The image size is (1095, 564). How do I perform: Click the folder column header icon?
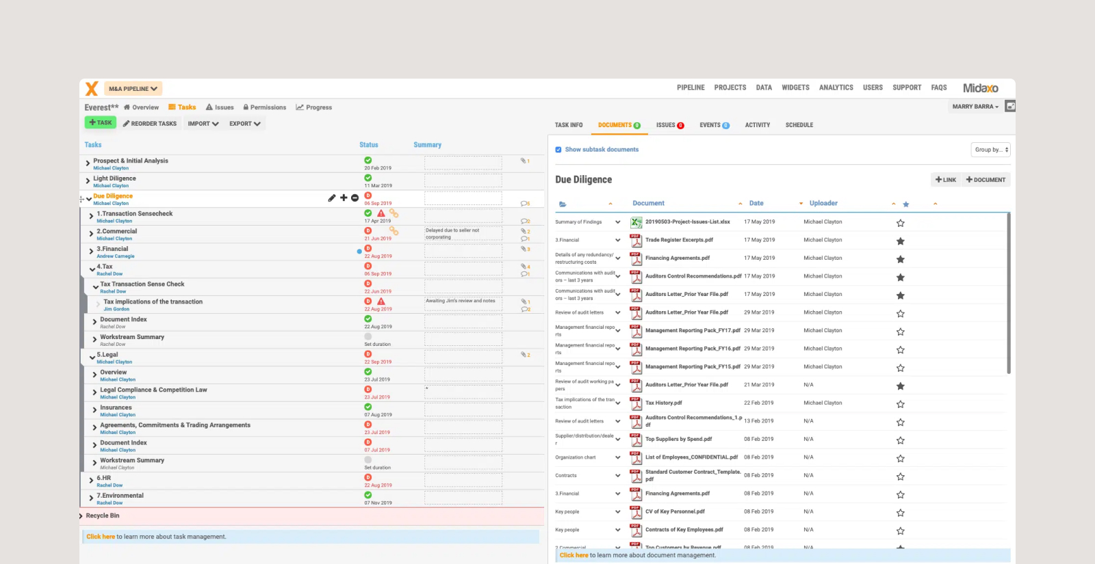[x=563, y=204]
